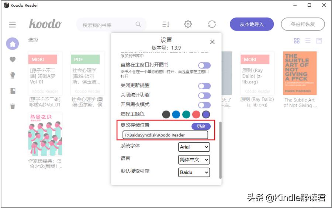Open the sort order icon
The image size is (332, 208).
pyautogui.click(x=166, y=24)
